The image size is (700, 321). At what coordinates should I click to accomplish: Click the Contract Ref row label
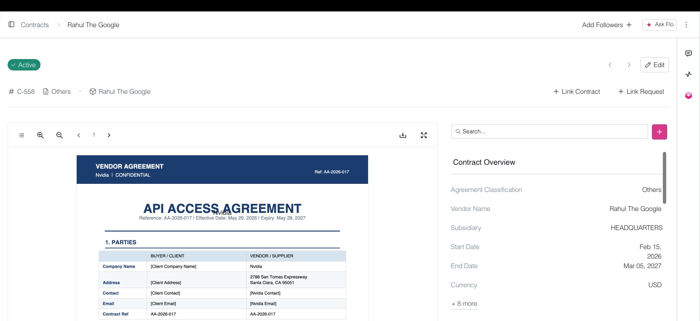116,314
